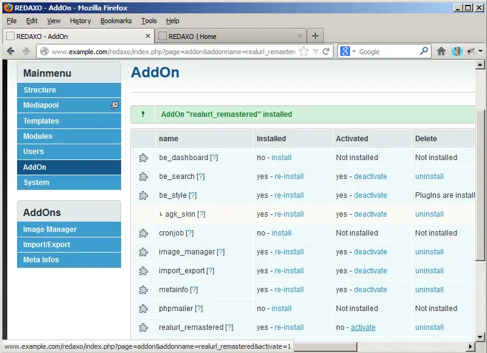Click the image_manager puzzle piece icon
The image size is (487, 353).
[143, 252]
